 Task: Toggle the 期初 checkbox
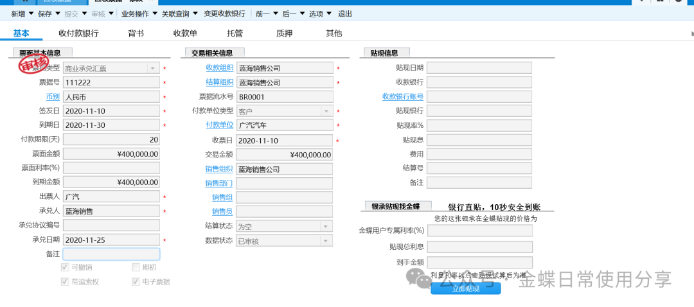coord(136,267)
